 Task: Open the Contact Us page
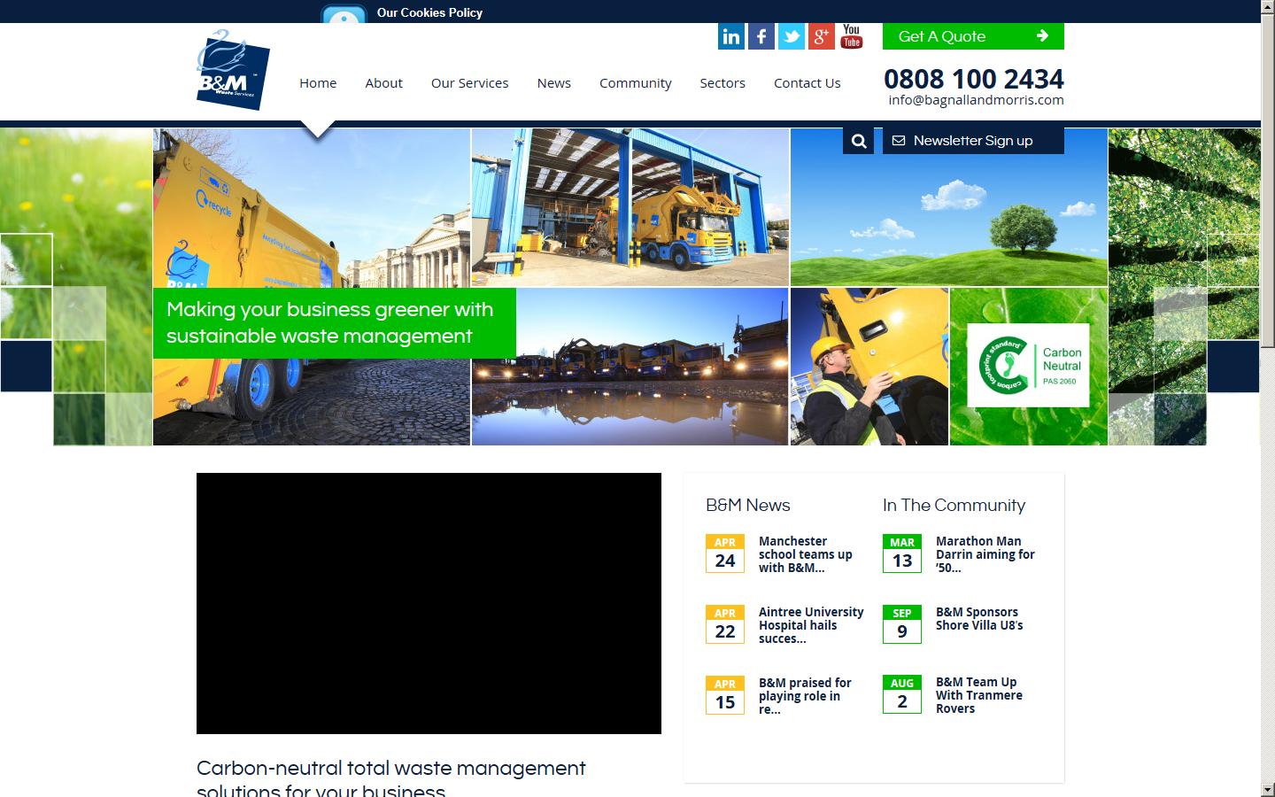(807, 83)
